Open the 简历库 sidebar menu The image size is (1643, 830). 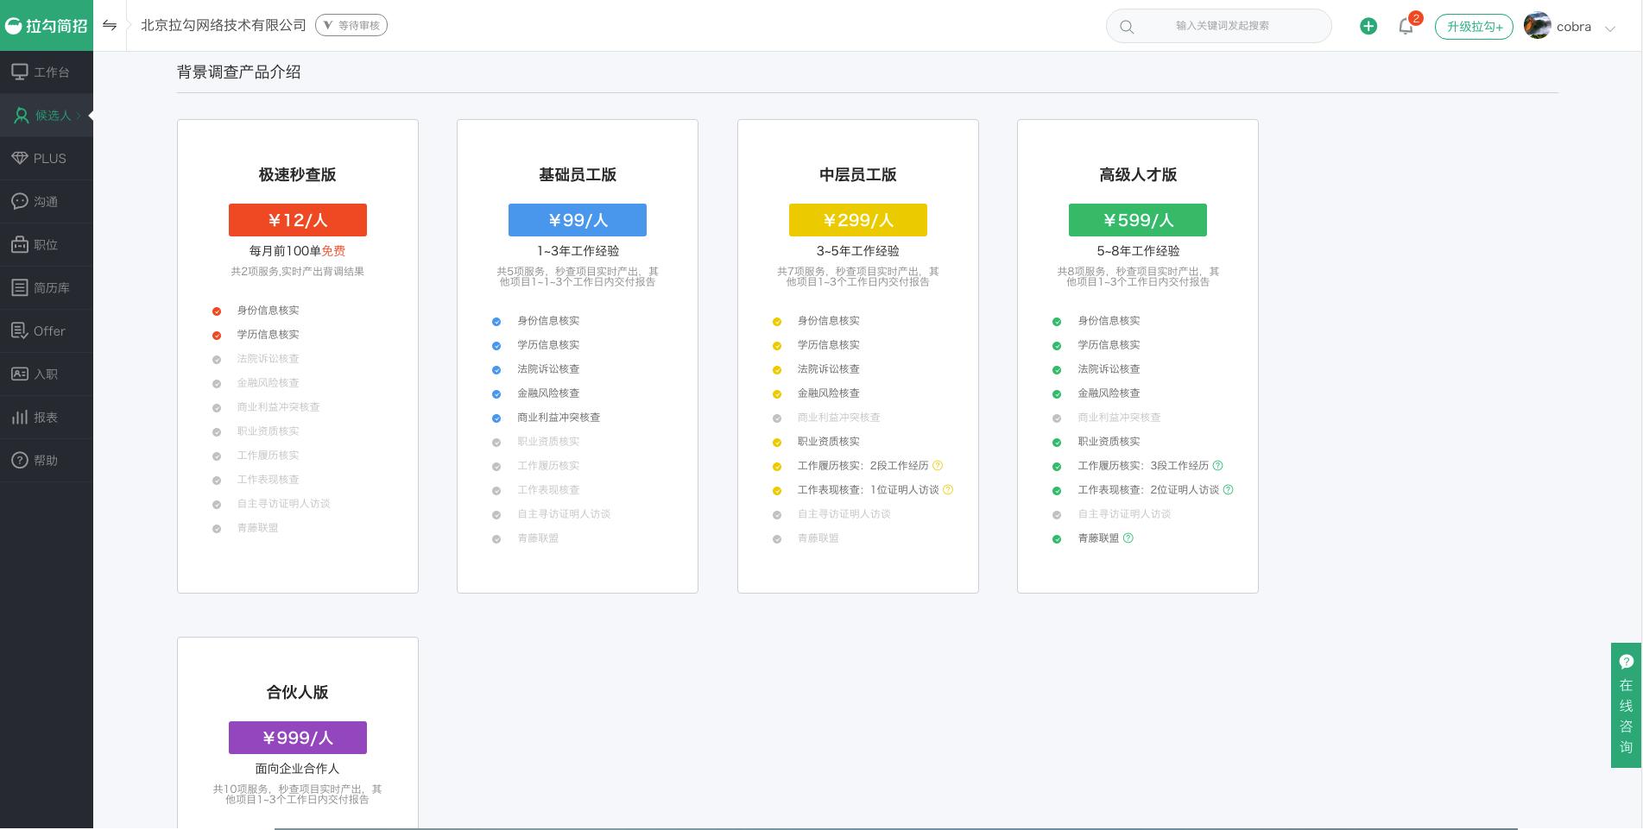point(47,288)
